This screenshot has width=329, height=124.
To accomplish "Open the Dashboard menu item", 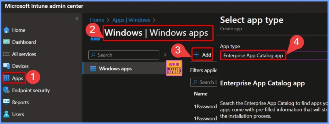I will tap(24, 42).
